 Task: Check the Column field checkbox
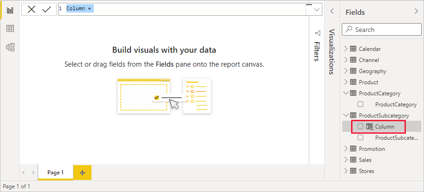(360, 127)
